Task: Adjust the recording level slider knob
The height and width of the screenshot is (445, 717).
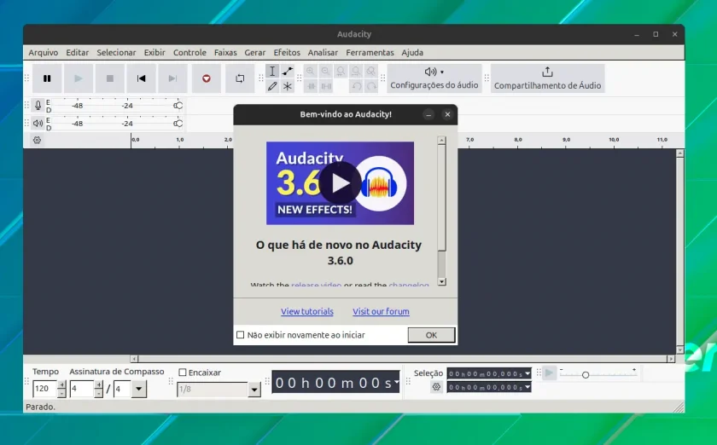Action: 178,106
